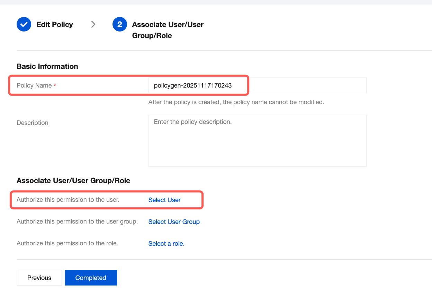
Task: Click the Description field label
Action: point(33,123)
